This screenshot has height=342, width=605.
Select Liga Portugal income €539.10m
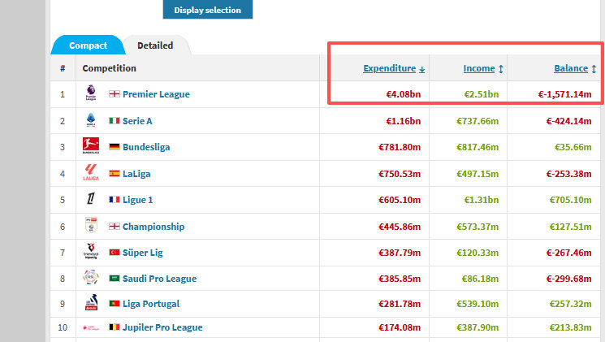pos(478,304)
